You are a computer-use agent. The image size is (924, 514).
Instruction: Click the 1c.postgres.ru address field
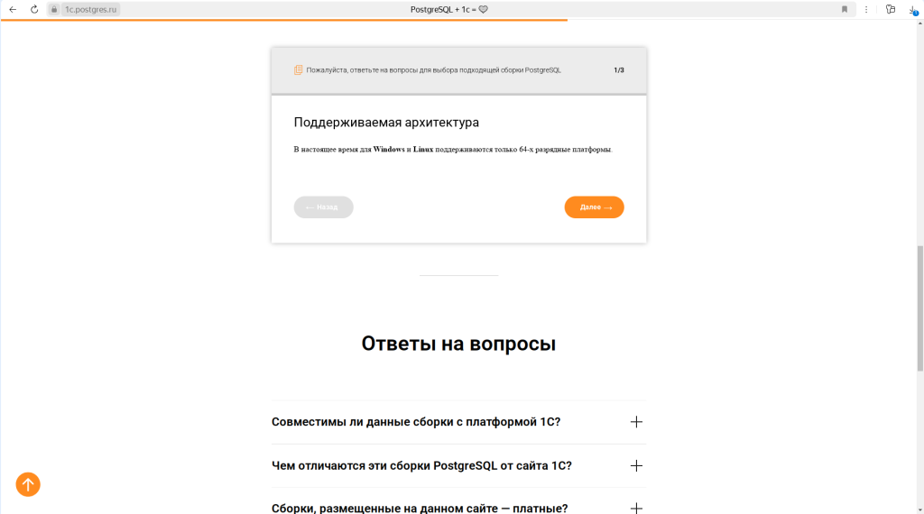pos(92,9)
